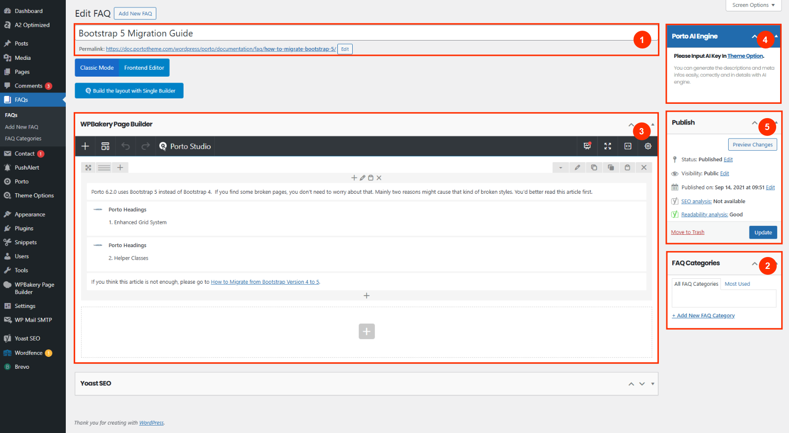Move the WPBakery Page Builder panel up
The width and height of the screenshot is (789, 433).
631,125
